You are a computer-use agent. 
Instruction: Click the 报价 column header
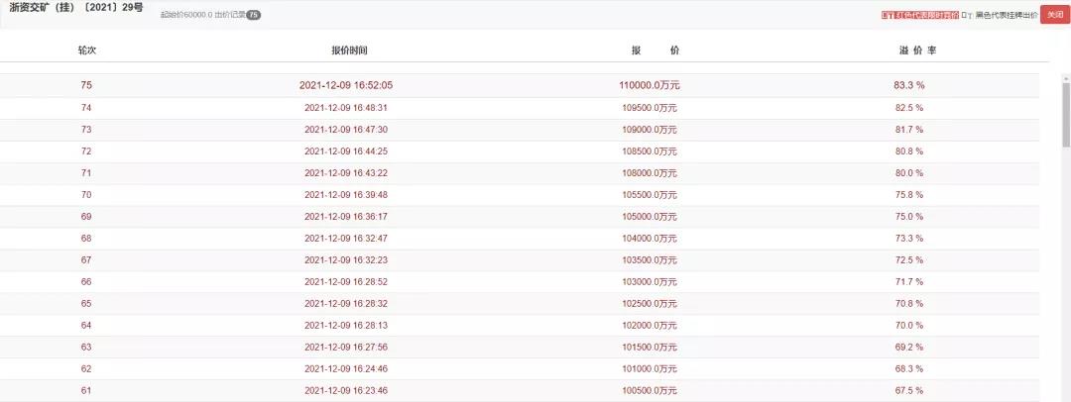pyautogui.click(x=655, y=50)
